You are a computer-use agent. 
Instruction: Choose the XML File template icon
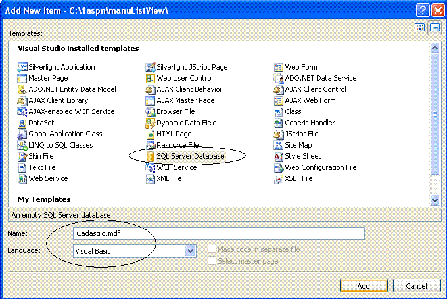point(151,178)
